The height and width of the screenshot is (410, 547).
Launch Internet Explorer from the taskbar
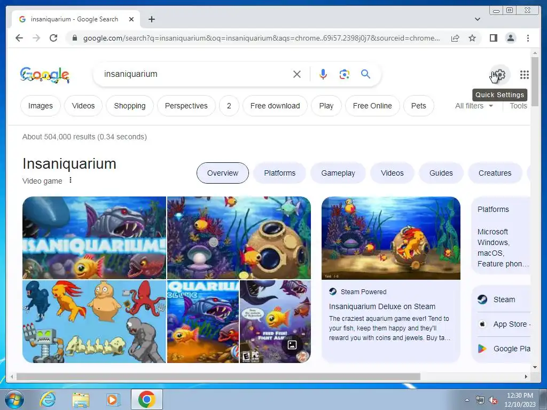[48, 399]
